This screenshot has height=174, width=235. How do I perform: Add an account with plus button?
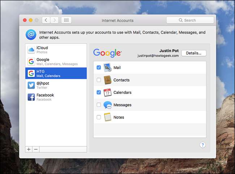pyautogui.click(x=29, y=149)
